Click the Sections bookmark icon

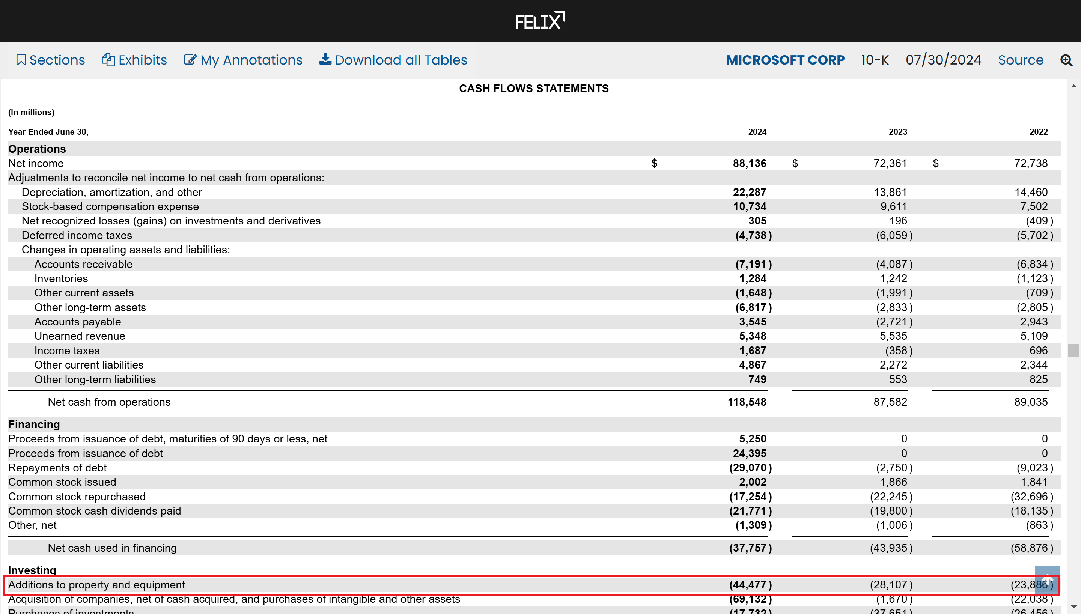(21, 60)
